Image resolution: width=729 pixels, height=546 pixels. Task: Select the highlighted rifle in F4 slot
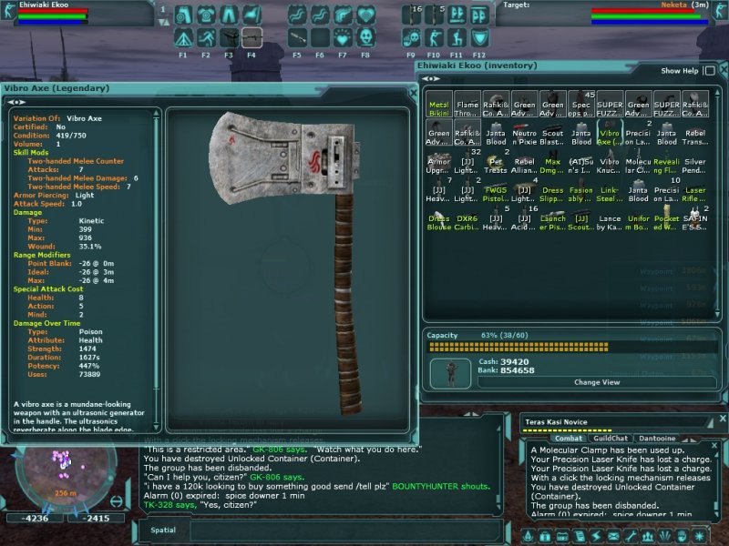(x=252, y=38)
